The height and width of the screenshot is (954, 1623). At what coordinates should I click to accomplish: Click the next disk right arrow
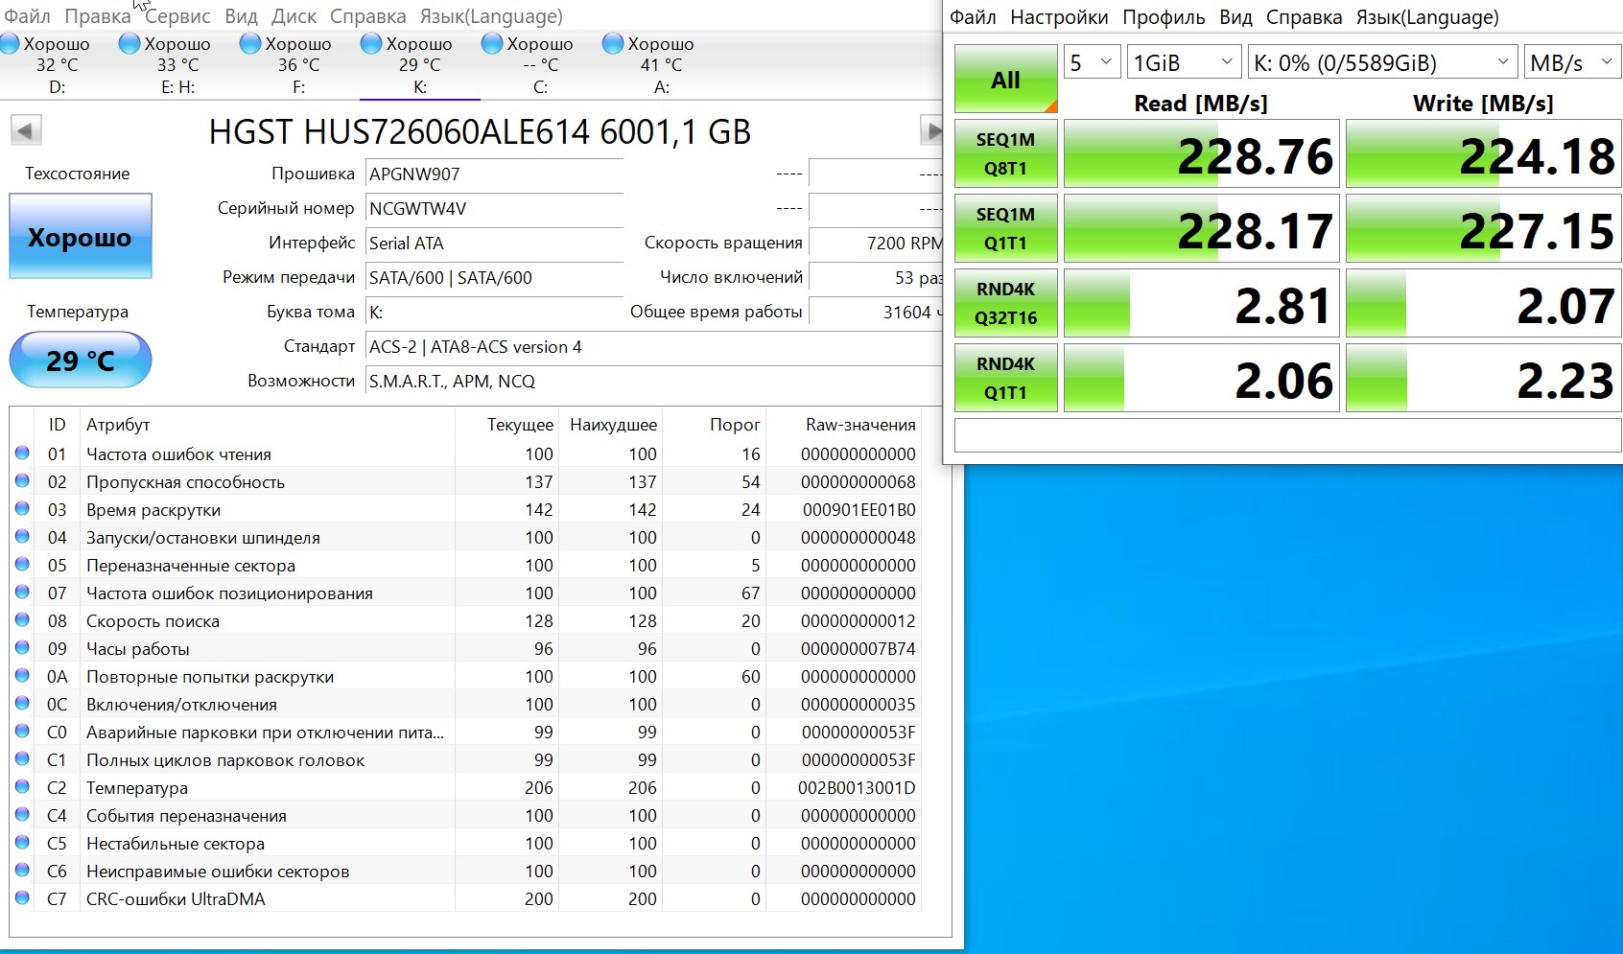pos(930,130)
